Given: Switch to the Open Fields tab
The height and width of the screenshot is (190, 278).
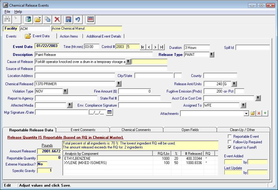Looking at the screenshot, I should pyautogui.click(x=190, y=130).
